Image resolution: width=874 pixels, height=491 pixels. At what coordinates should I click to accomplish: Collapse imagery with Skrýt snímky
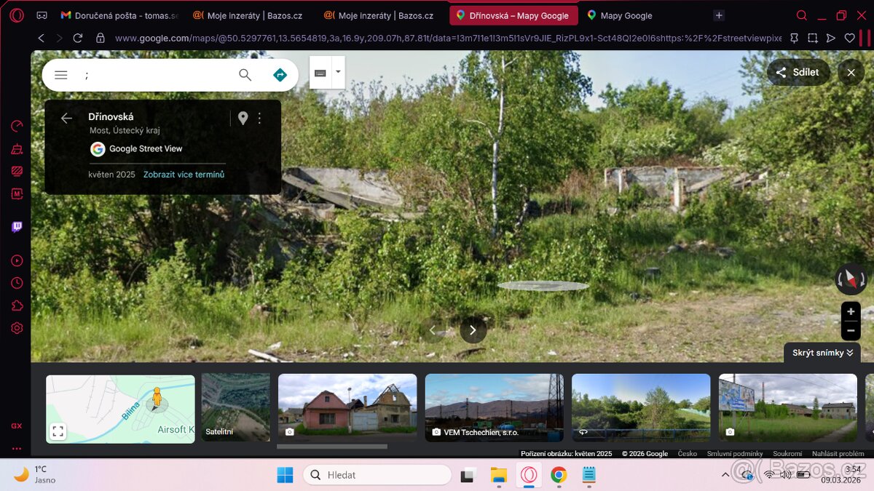[822, 353]
